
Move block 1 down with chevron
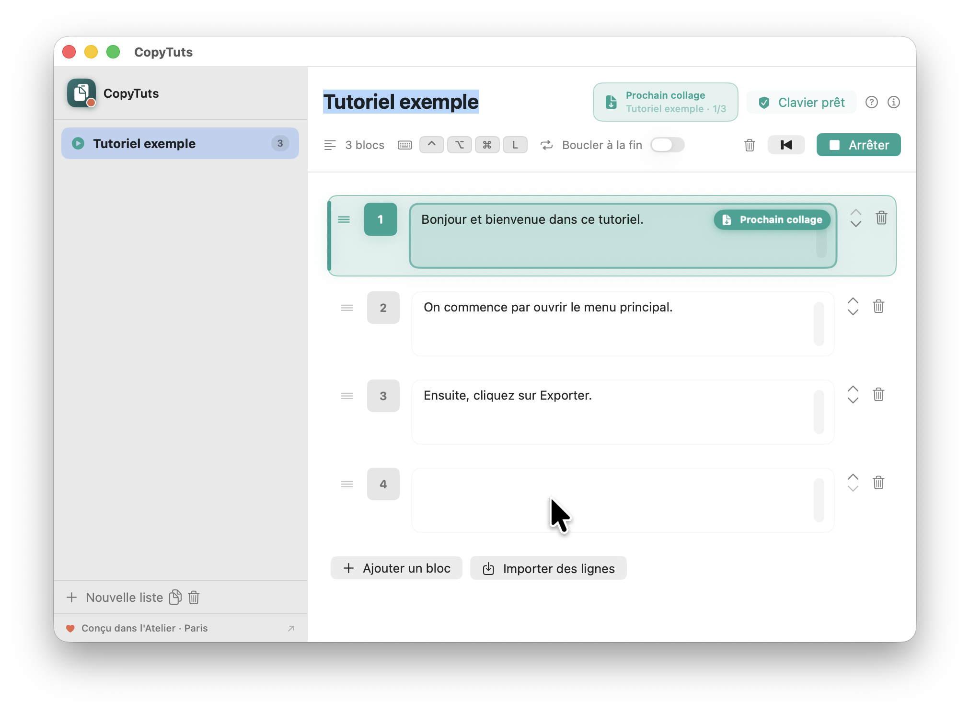855,224
